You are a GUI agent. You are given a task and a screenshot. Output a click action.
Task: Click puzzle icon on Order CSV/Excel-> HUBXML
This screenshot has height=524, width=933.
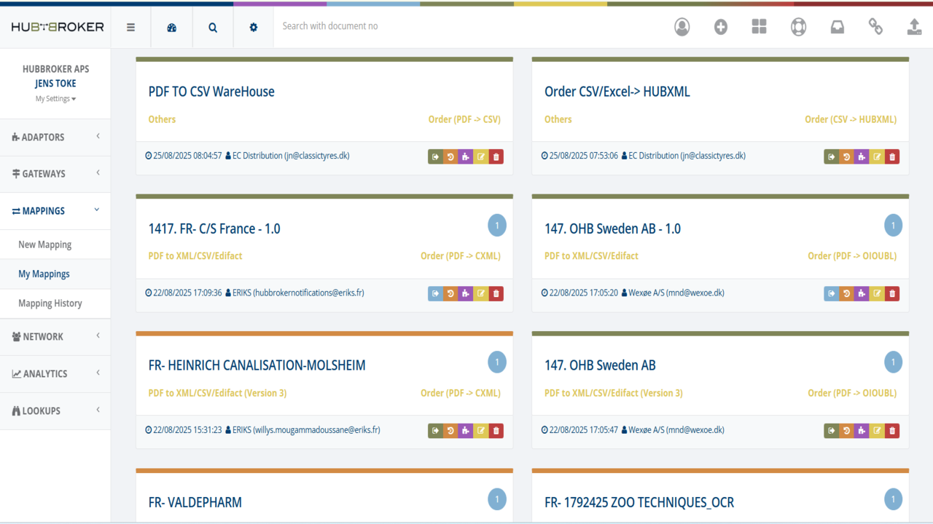862,156
